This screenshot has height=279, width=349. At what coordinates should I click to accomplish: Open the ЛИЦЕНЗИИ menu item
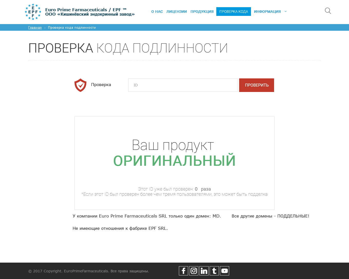point(177,12)
